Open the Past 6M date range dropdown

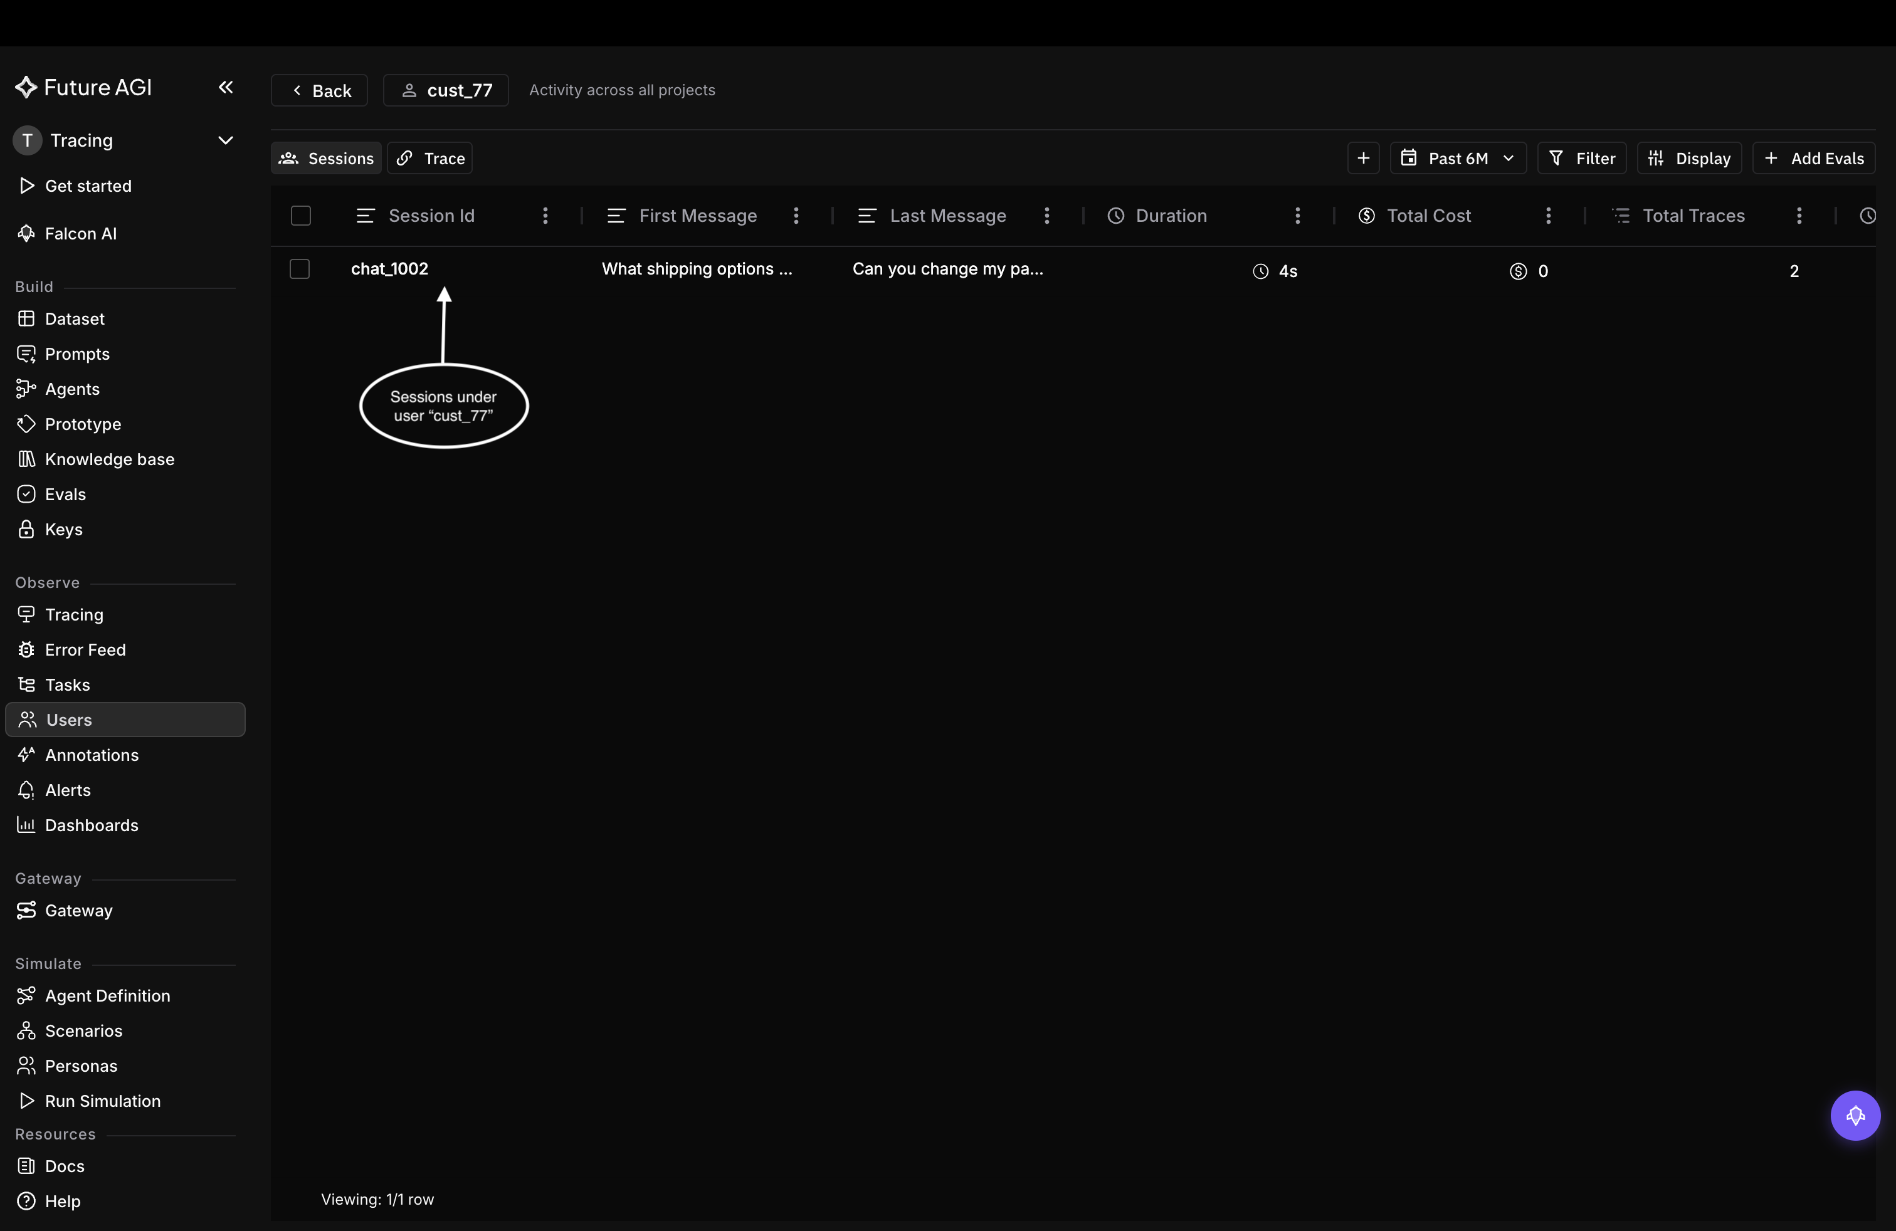pyautogui.click(x=1458, y=158)
